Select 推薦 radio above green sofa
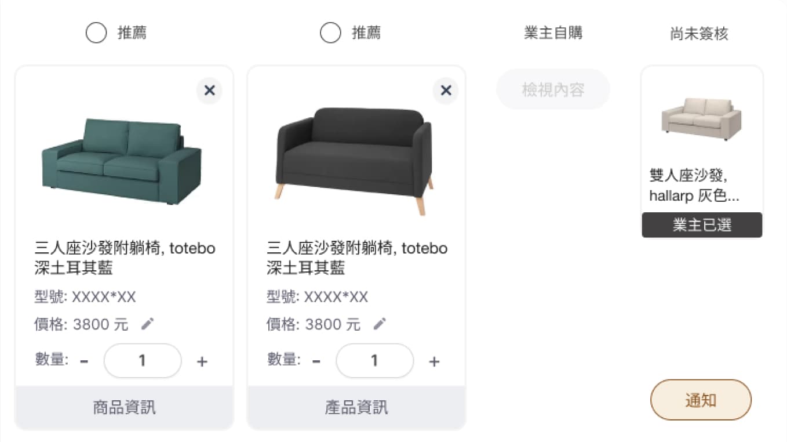 tap(96, 33)
